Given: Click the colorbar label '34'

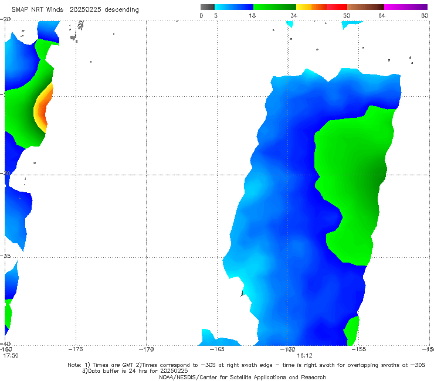Looking at the screenshot, I should (294, 15).
